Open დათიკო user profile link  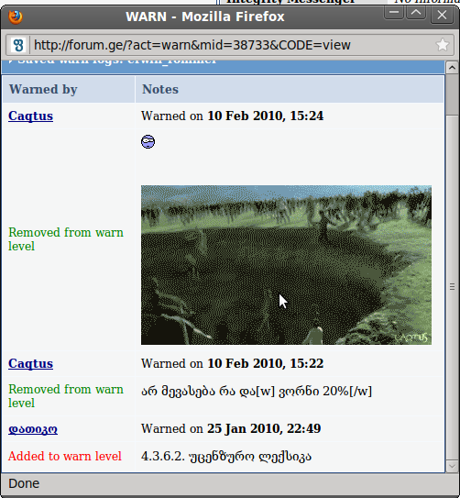tap(33, 429)
